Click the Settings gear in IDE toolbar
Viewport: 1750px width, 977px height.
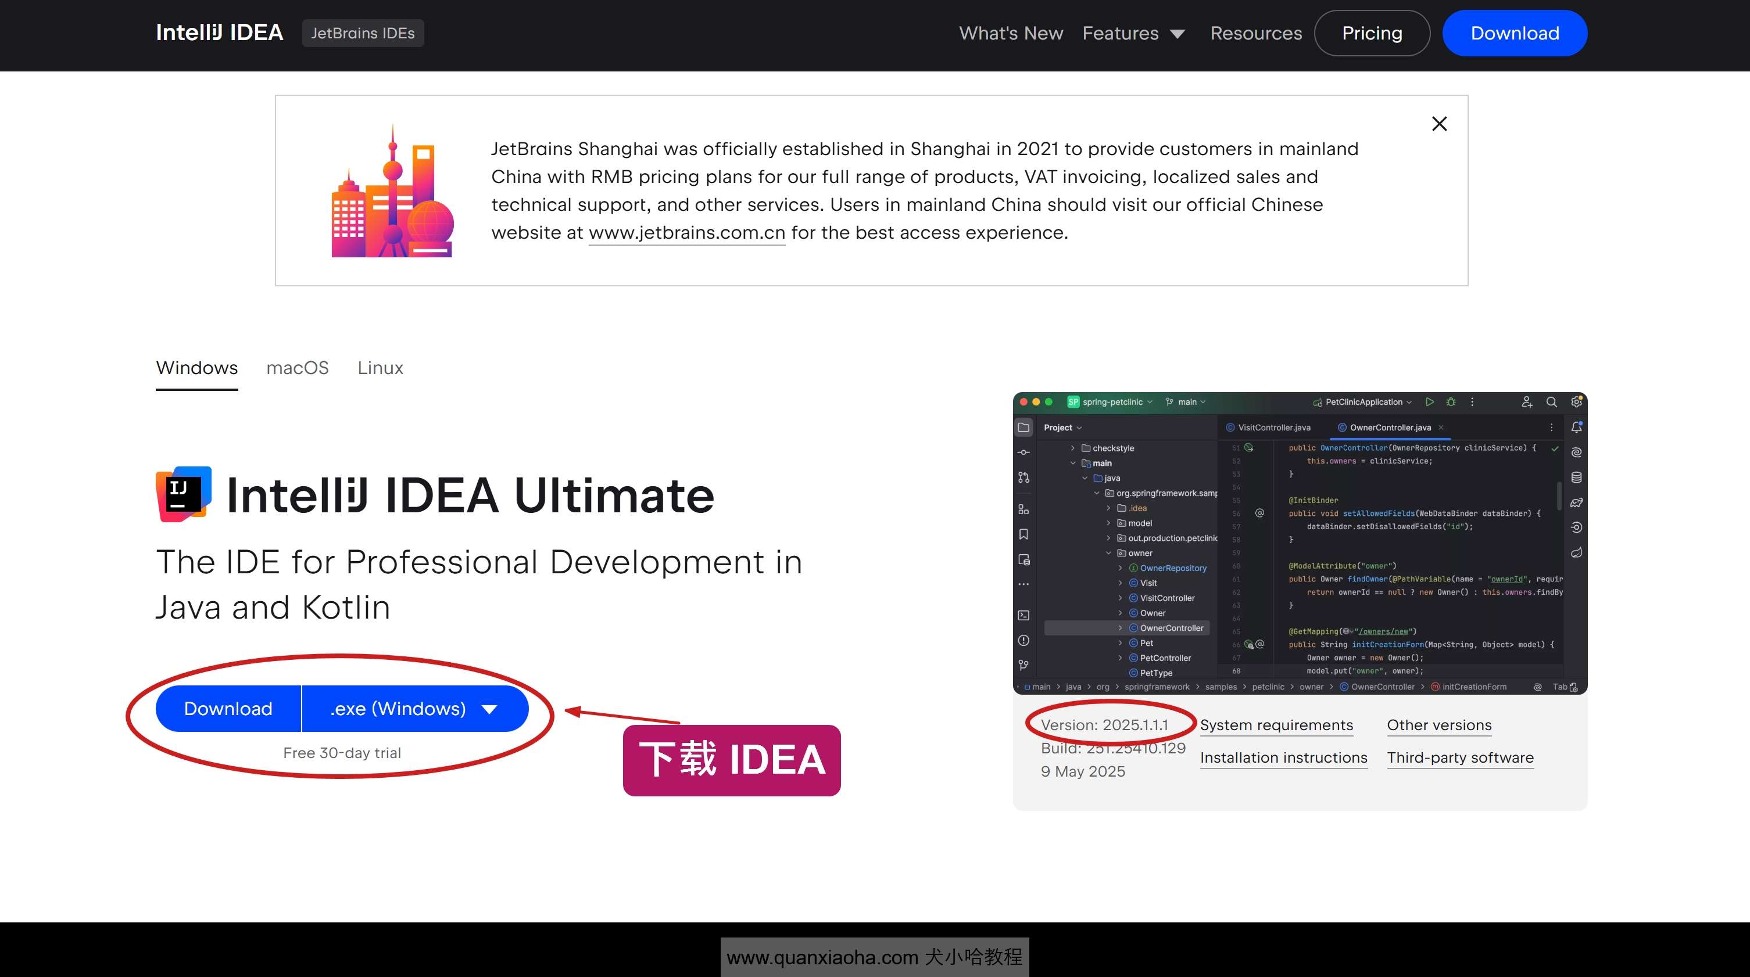point(1576,402)
